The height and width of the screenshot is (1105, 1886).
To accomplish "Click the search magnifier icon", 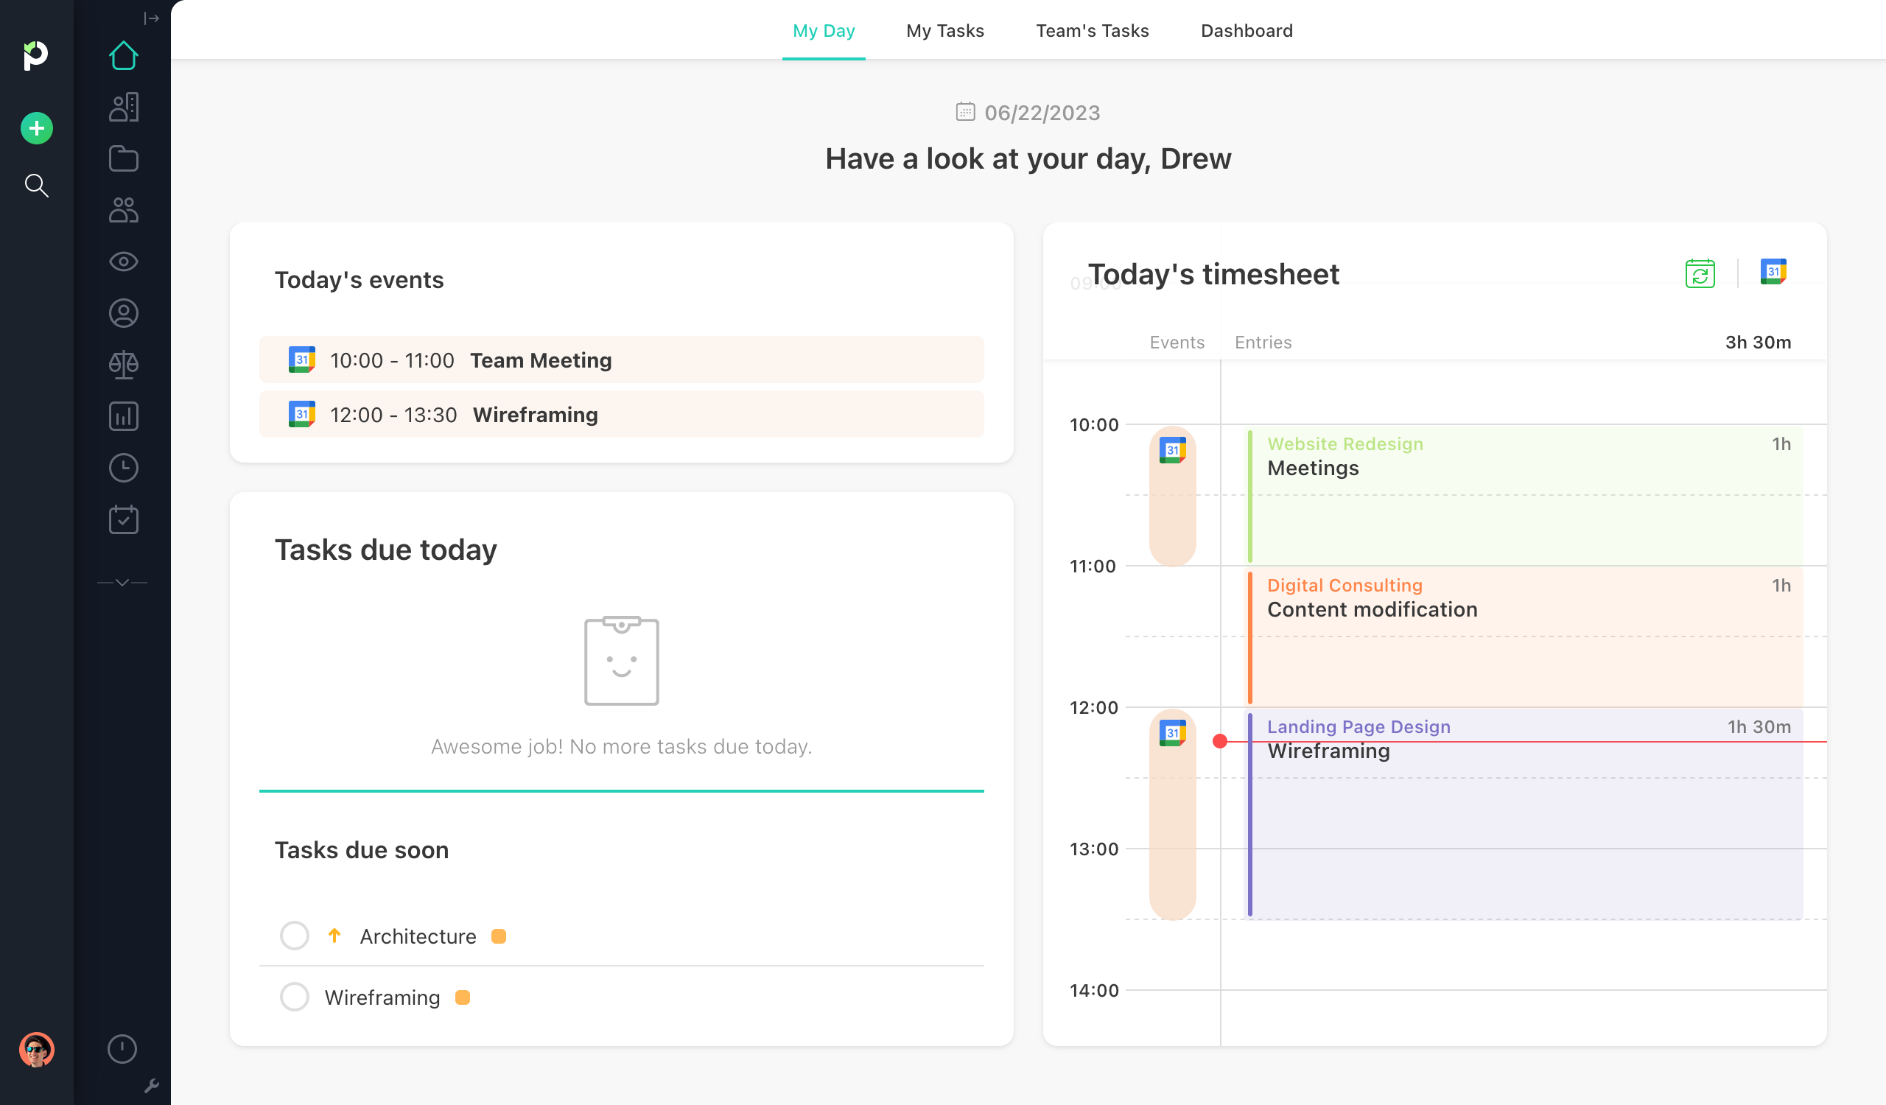I will [37, 186].
